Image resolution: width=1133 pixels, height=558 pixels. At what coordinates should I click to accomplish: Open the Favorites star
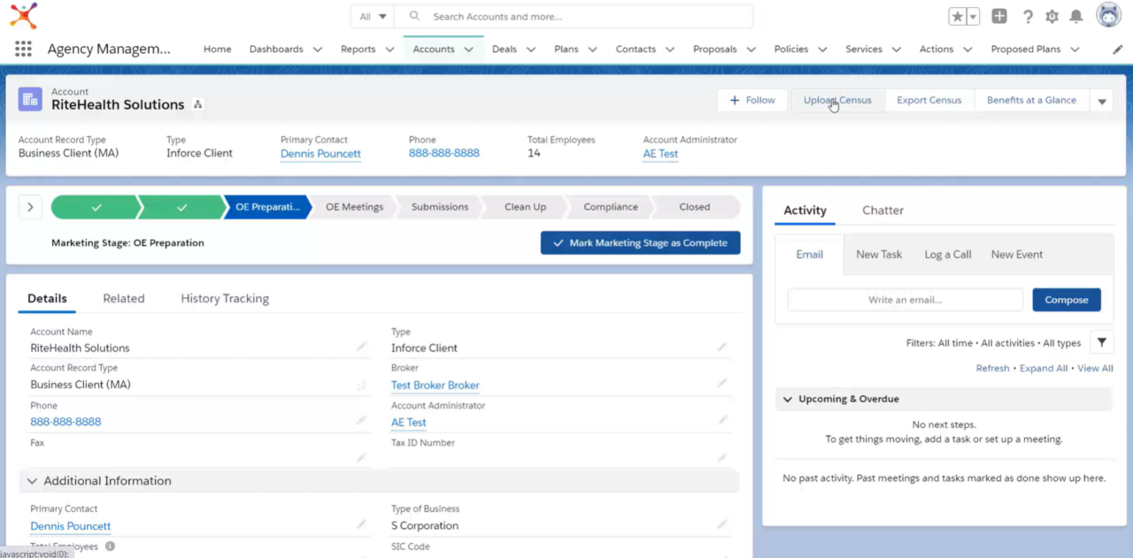(959, 15)
